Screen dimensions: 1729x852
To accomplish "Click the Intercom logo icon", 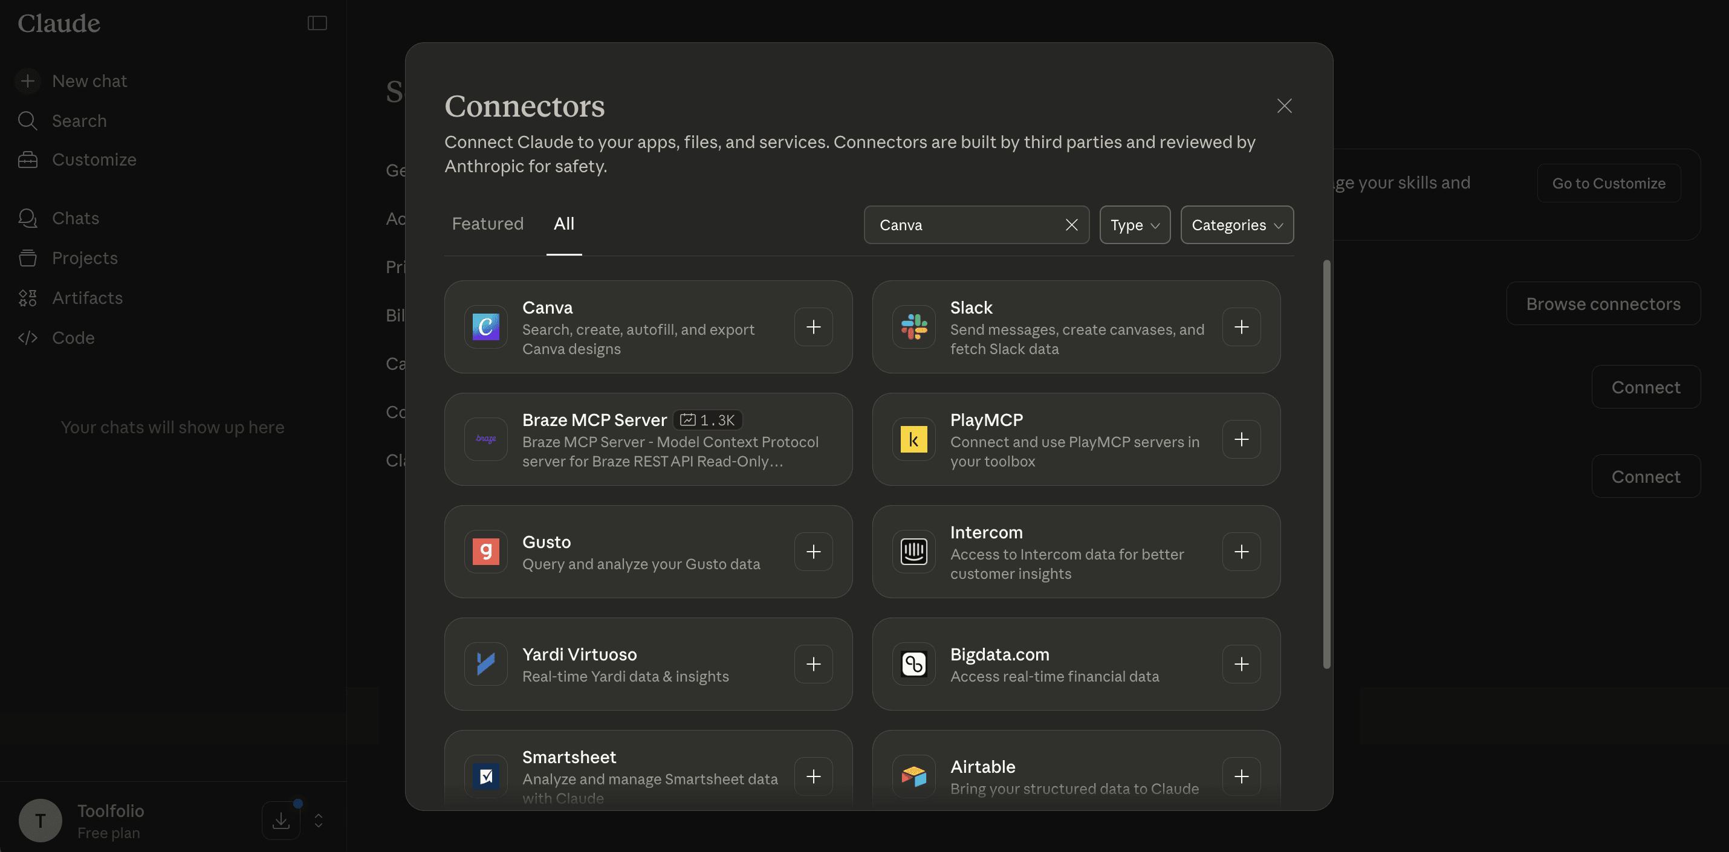I will (913, 552).
